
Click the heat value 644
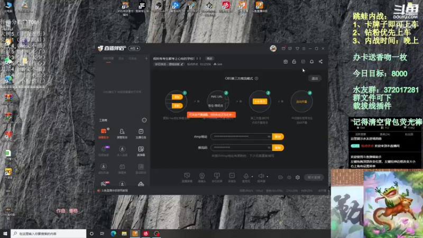click(x=219, y=64)
